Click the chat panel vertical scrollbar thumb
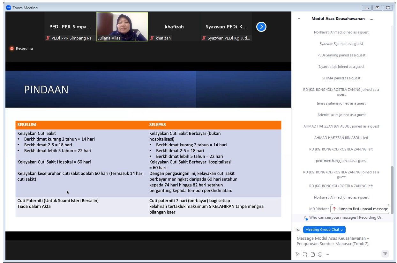Screen dimensions: 397x263 pos(392,190)
